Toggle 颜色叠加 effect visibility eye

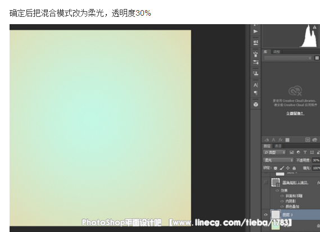coord(282,207)
